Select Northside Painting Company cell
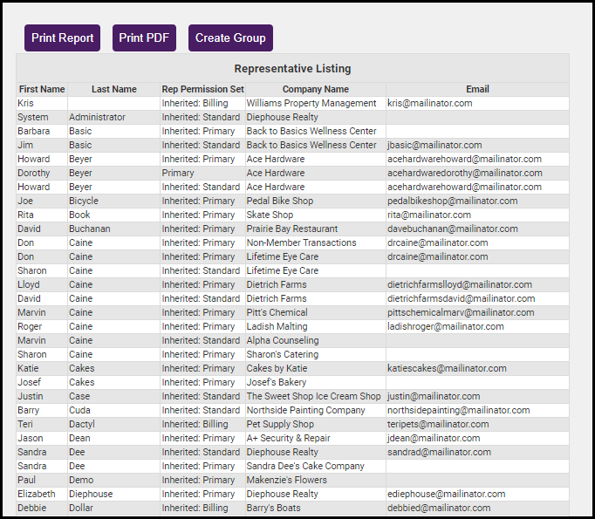The width and height of the screenshot is (595, 519). 316,410
